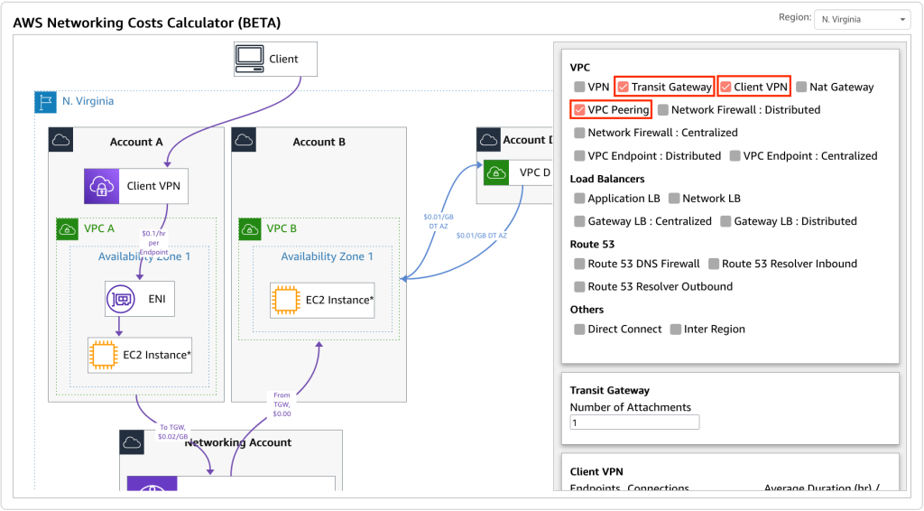Check the Inter Region option
The width and height of the screenshot is (924, 511).
[x=675, y=329]
